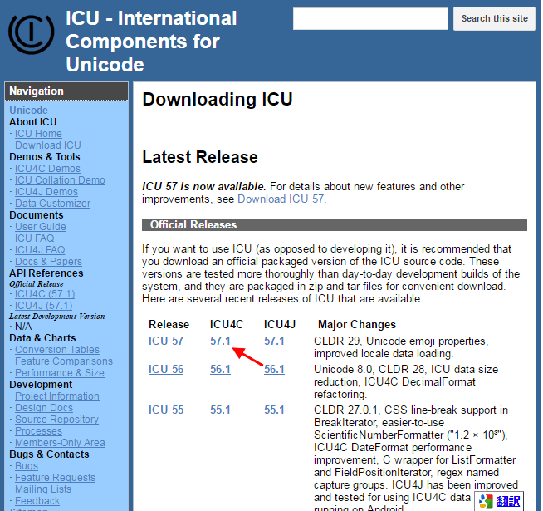Click the ICU4J column header
Viewport: 543px width, 511px height.
tap(280, 325)
